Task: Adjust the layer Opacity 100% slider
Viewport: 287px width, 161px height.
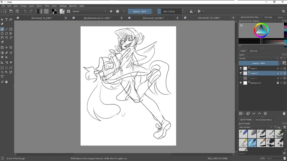Action: [258, 63]
